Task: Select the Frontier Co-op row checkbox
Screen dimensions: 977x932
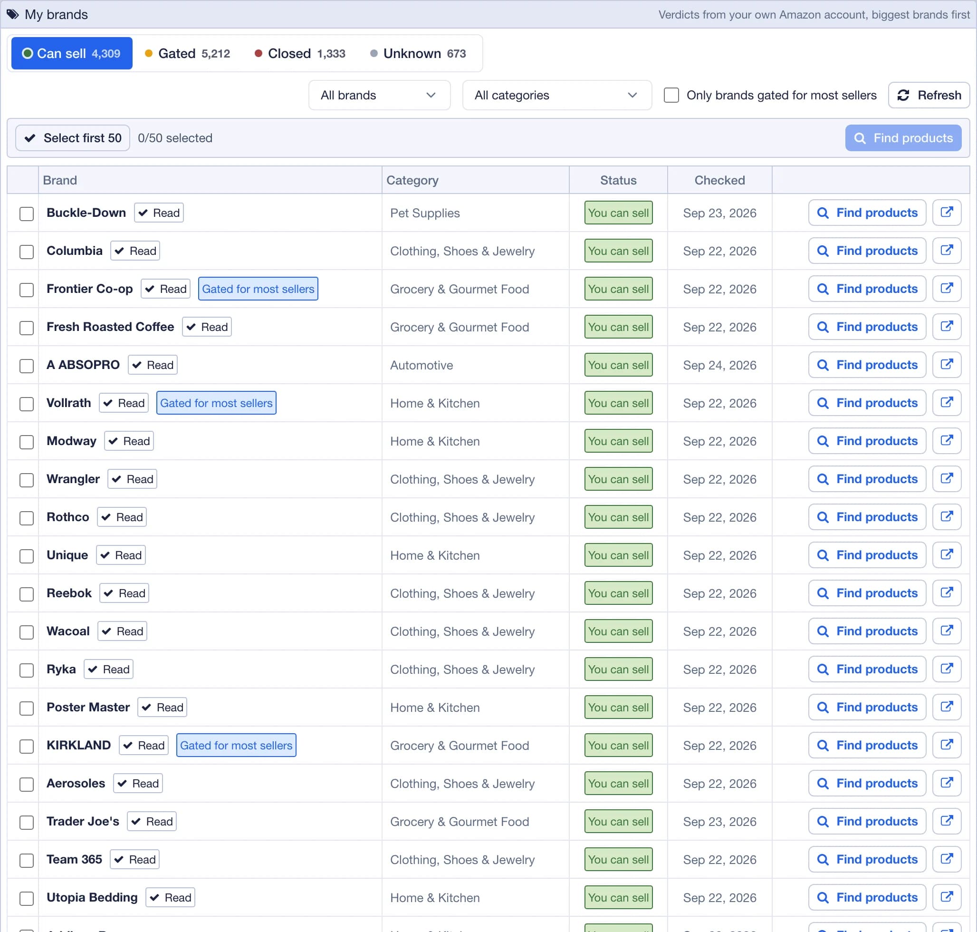Action: click(26, 290)
